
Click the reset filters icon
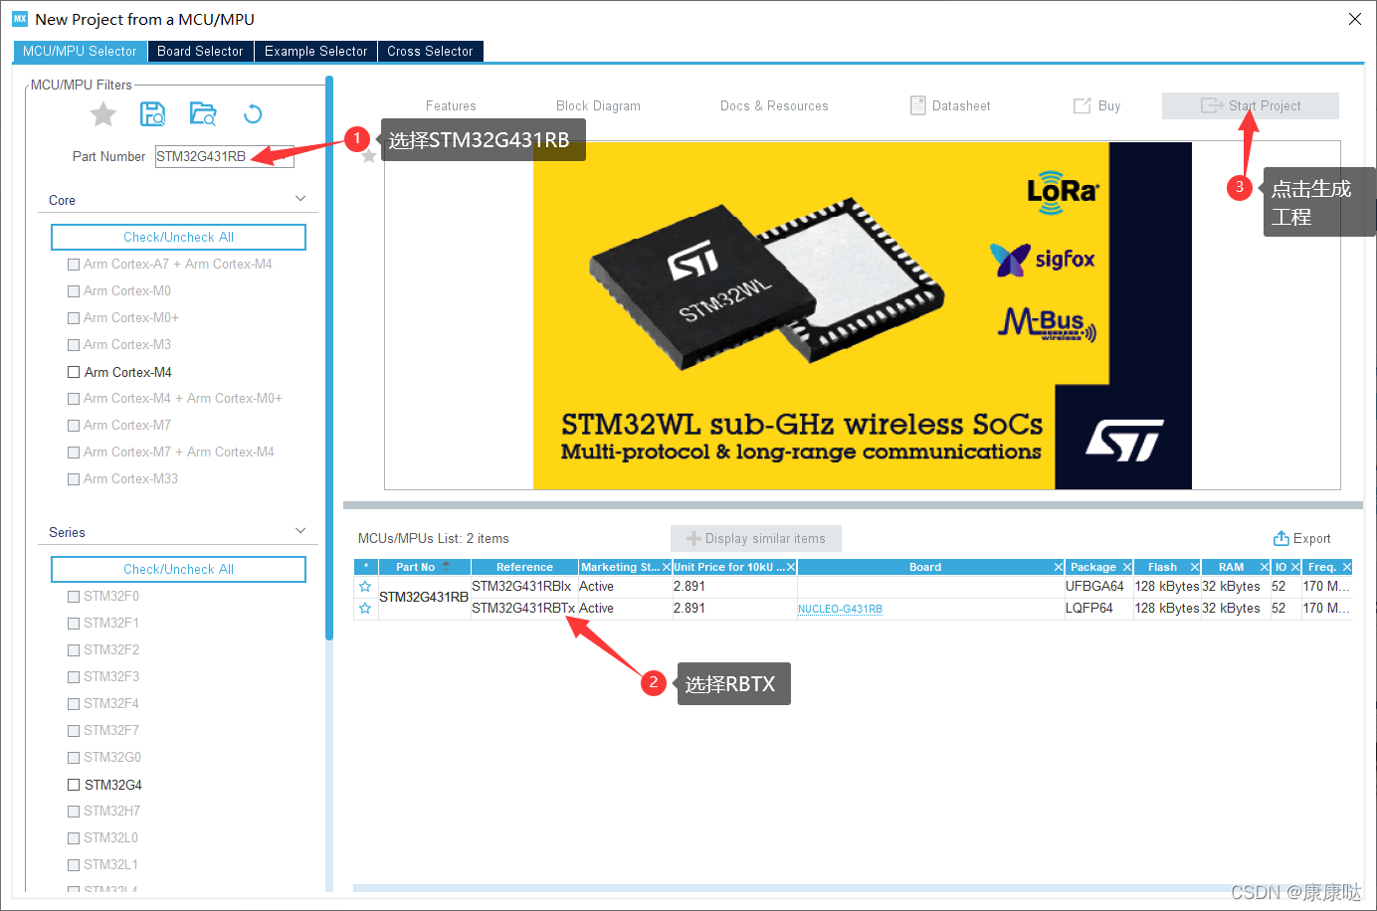click(x=253, y=114)
